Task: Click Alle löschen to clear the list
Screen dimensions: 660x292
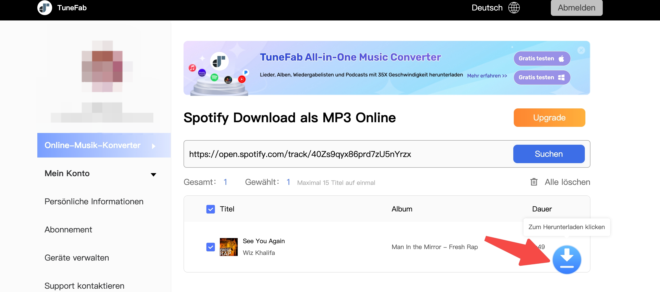Action: [567, 182]
